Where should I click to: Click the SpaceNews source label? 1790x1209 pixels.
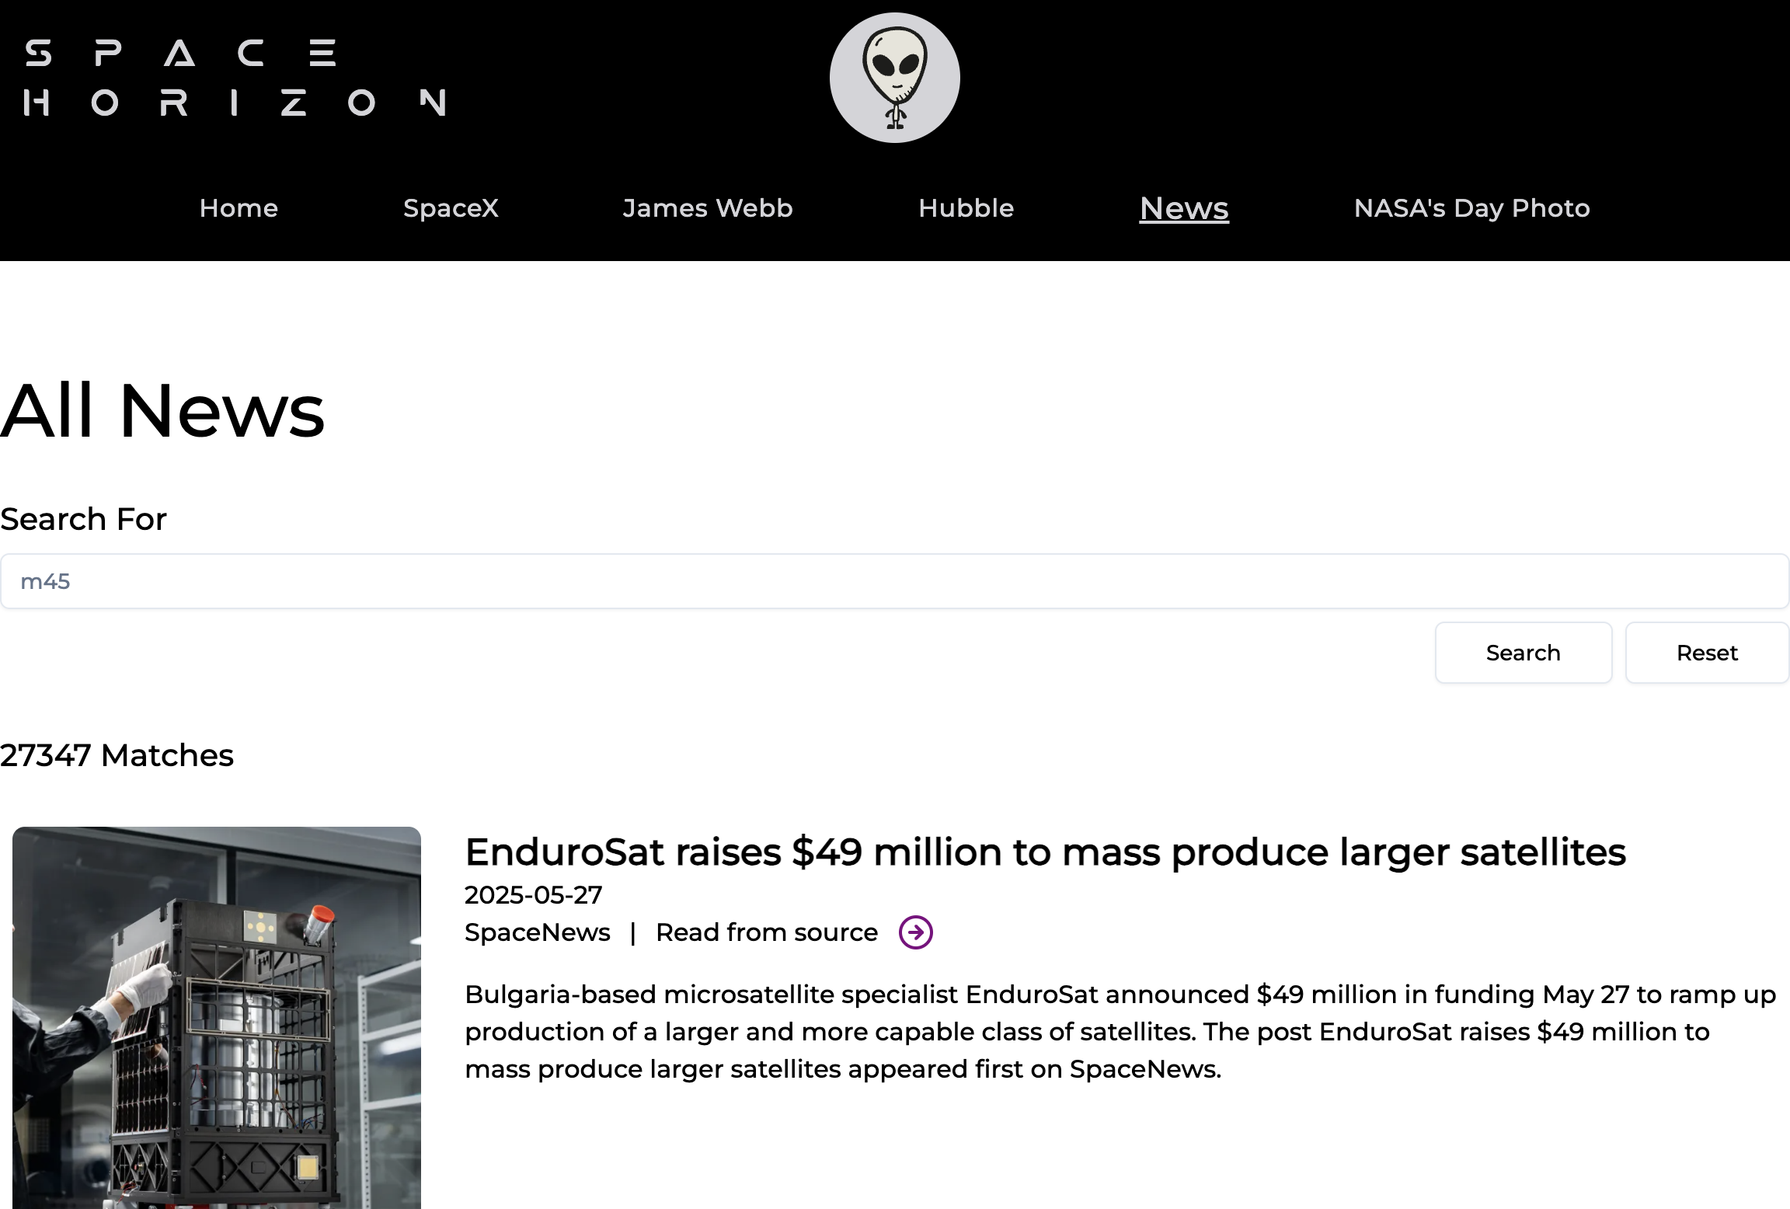click(x=537, y=932)
